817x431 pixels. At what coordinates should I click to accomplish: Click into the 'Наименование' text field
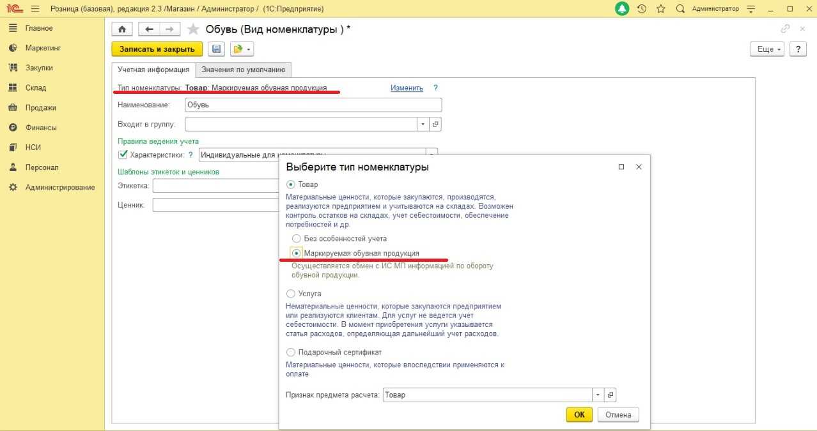[x=313, y=105]
